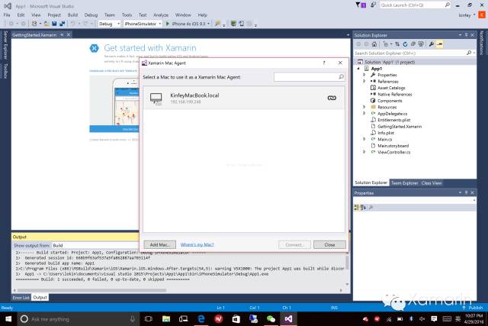Toggle auto-hide pin on Properties panel
The width and height of the screenshot is (488, 326).
click(466, 192)
